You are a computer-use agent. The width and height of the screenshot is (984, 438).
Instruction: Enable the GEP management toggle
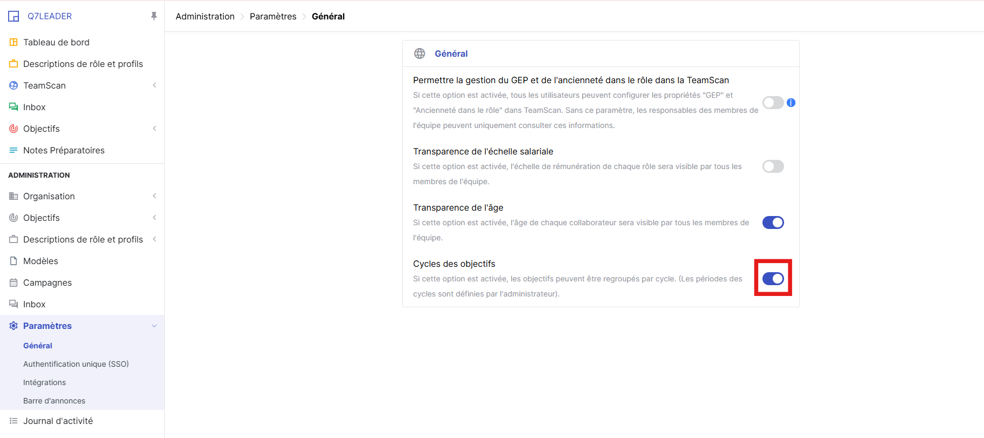(x=773, y=103)
